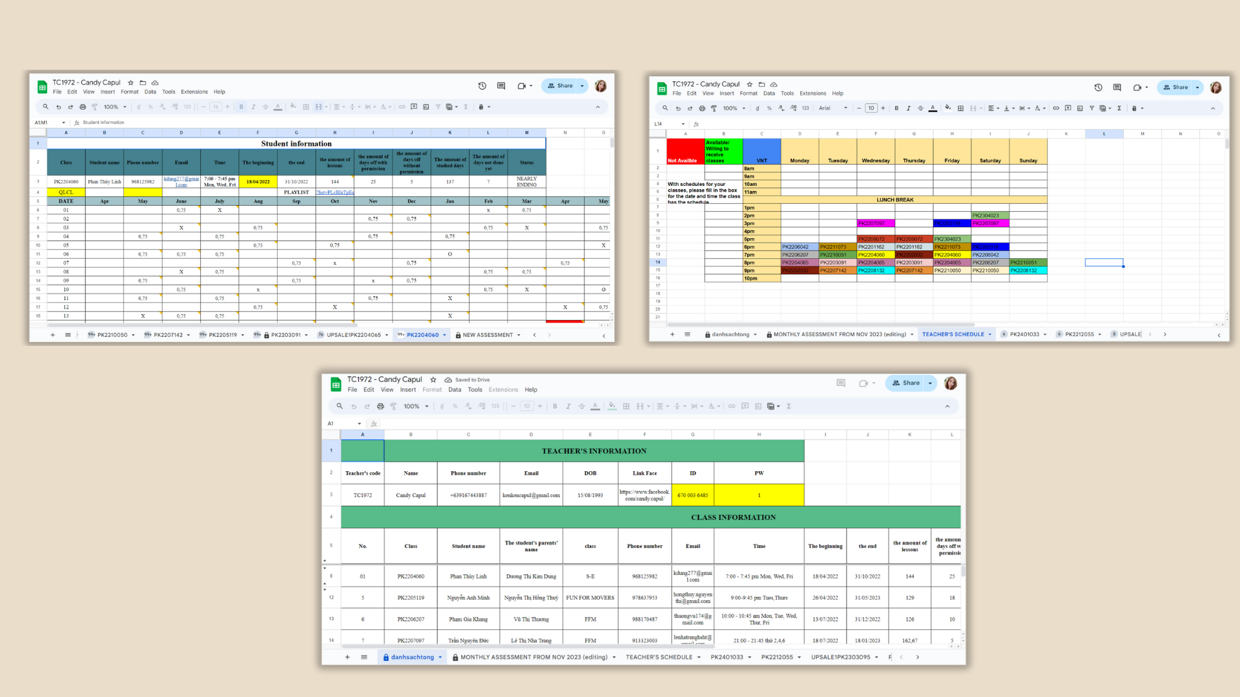
Task: Click the search menus magnifier in top-left window
Action: click(x=45, y=107)
